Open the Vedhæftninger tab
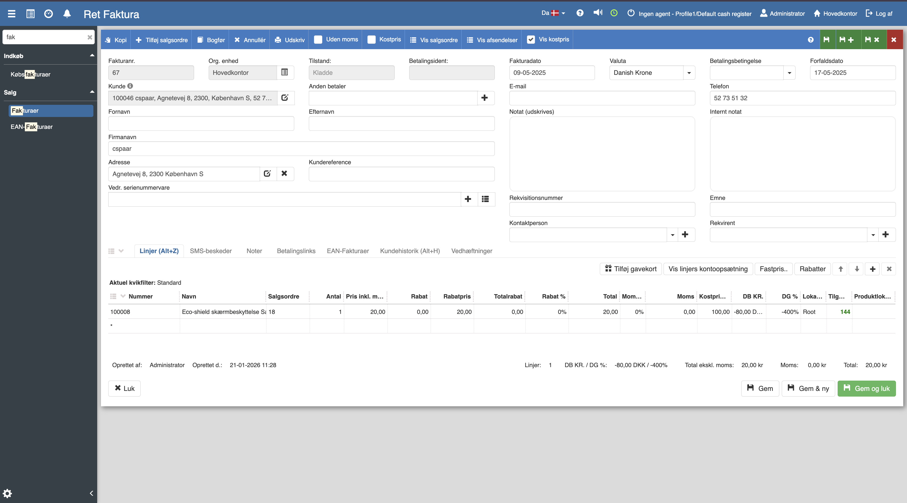This screenshot has width=907, height=503. (x=472, y=251)
